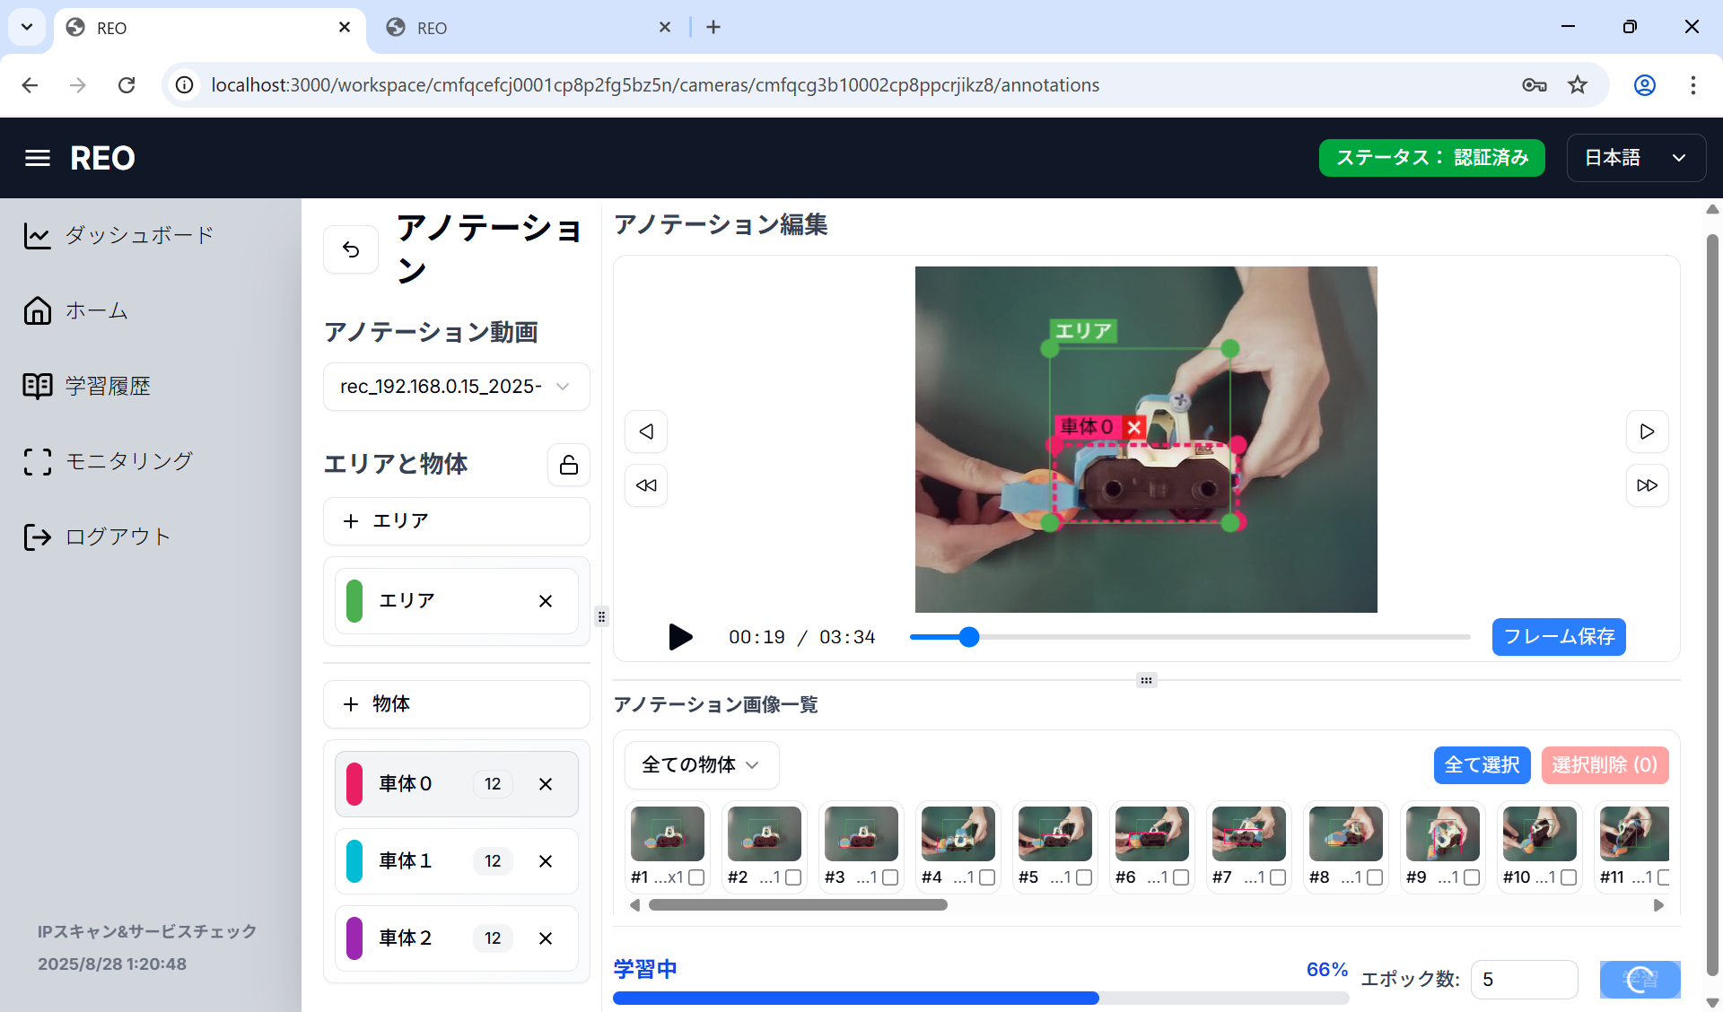
Task: Step to previous frame with left triangle
Action: click(x=646, y=432)
